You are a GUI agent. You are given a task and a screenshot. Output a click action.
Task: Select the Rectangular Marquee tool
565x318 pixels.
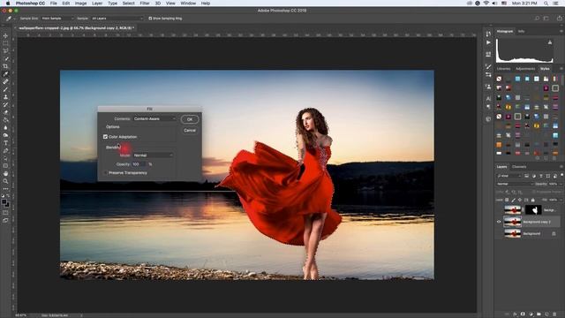pyautogui.click(x=5, y=43)
